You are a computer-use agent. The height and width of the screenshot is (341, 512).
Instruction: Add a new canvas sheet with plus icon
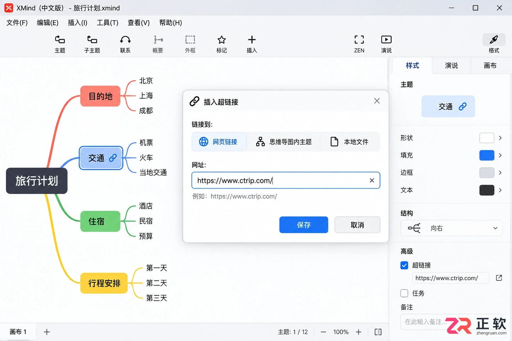coord(47,332)
